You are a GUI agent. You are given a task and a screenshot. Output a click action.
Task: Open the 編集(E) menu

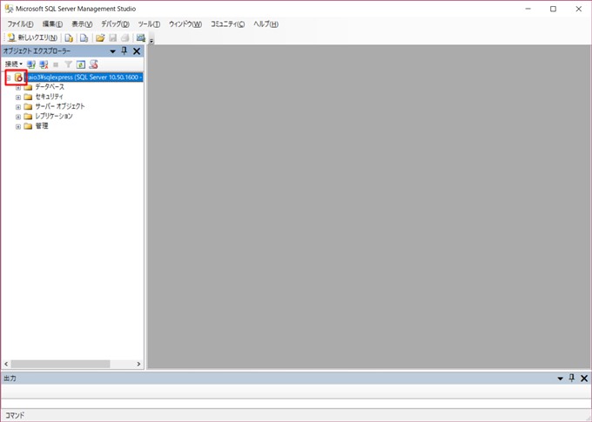(x=52, y=24)
